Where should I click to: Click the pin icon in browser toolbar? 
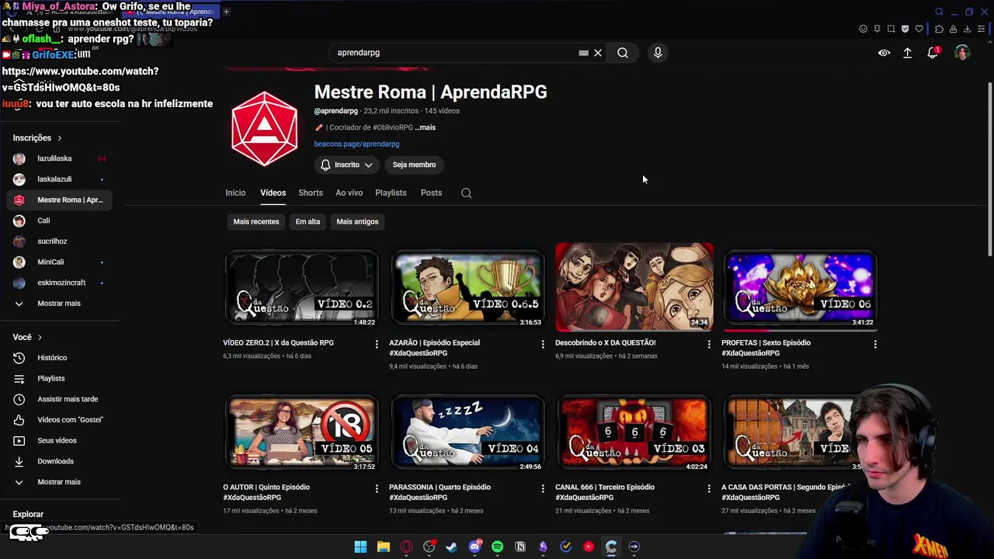[877, 29]
